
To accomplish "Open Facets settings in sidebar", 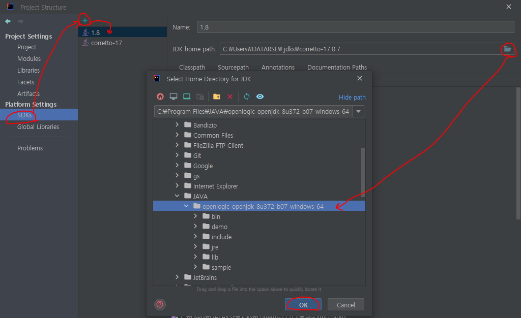I will point(25,82).
